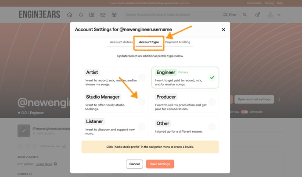Open the playlist queue icon
Screen dimensions: 302x177
point(257,15)
